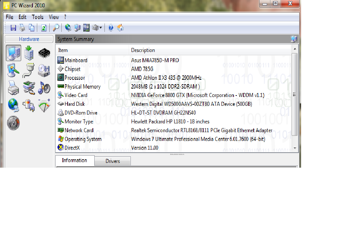Click the computers toolbar icon next to the globe
Image resolution: width=338 pixels, height=235 pixels.
point(77,28)
